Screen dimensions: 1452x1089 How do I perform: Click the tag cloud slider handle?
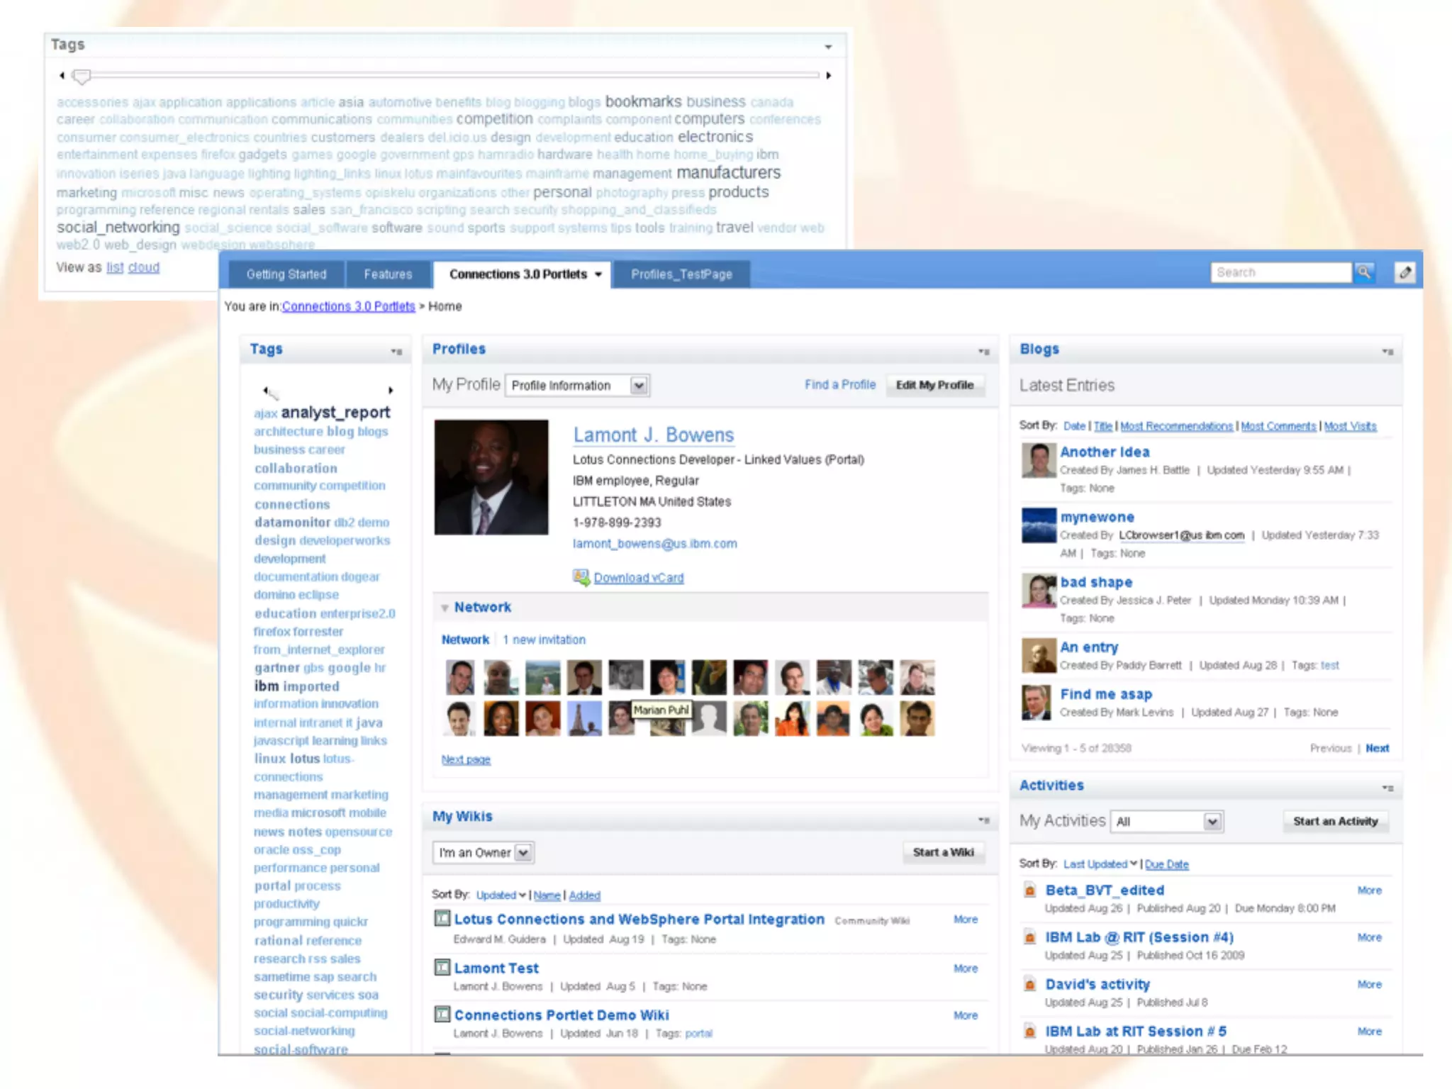[x=82, y=75]
